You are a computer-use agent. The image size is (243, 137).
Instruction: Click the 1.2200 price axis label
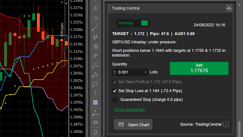point(76,30)
